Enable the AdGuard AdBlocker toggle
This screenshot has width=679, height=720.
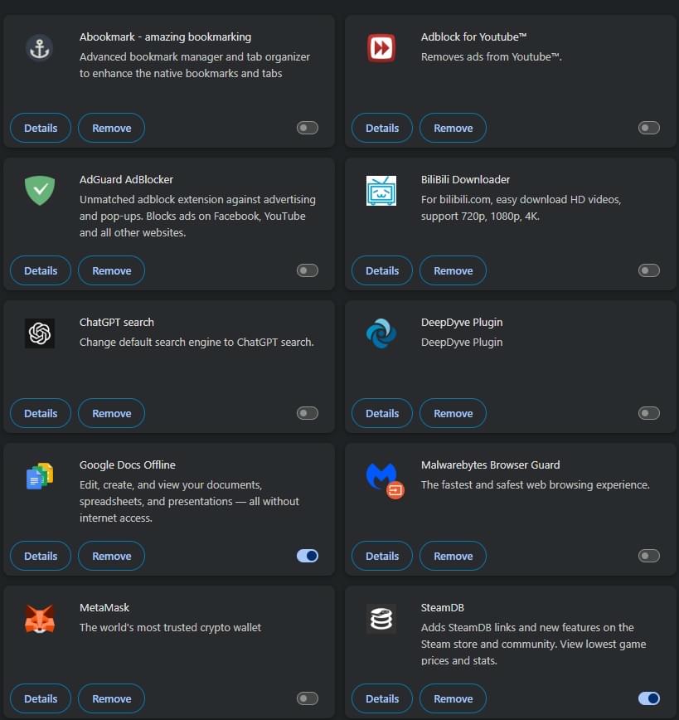[x=307, y=270]
